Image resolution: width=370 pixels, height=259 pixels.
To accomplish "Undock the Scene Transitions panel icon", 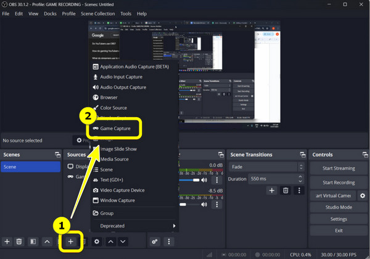I will click(x=303, y=155).
